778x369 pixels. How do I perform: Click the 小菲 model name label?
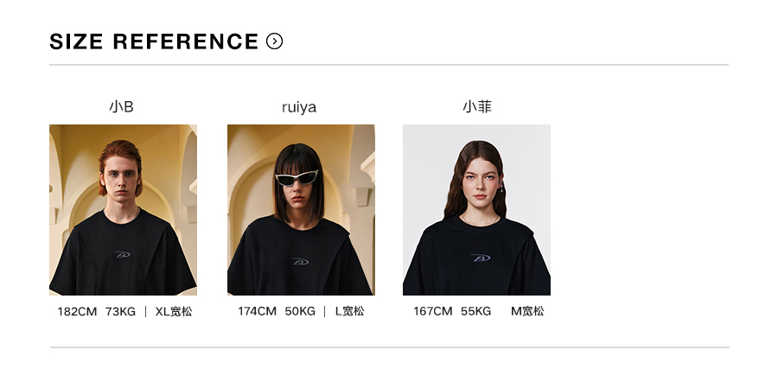pyautogui.click(x=477, y=106)
